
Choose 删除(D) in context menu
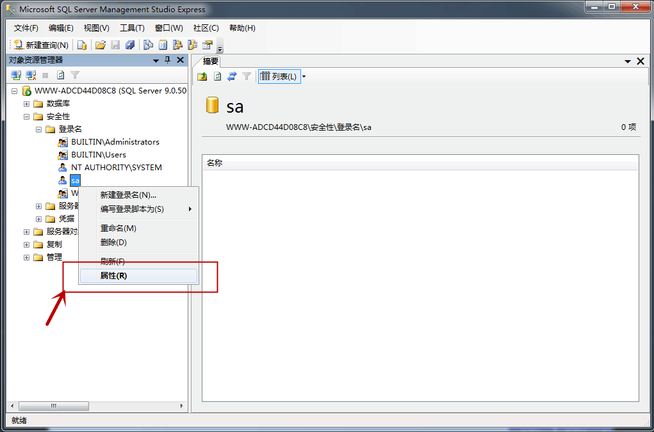(138, 243)
